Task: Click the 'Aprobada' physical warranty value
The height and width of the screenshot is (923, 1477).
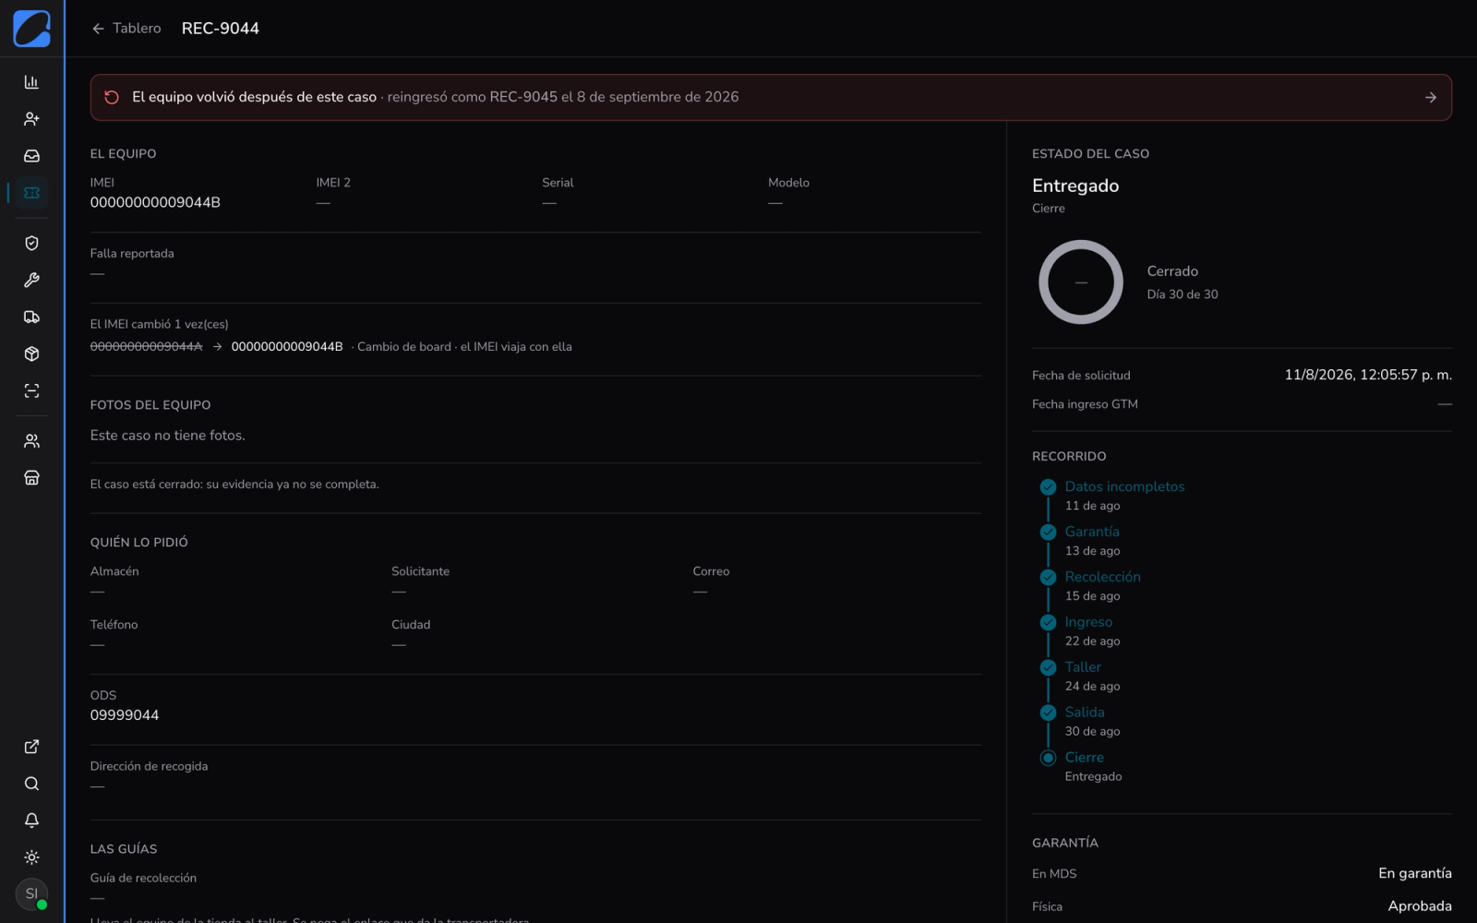Action: click(x=1420, y=906)
